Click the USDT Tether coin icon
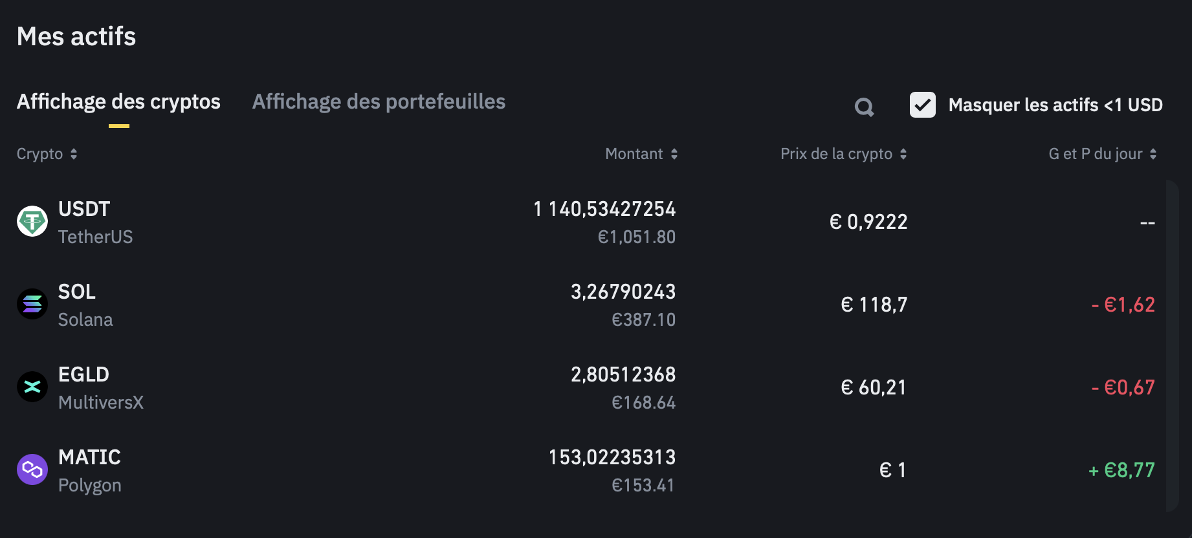Screen dimensions: 1192x538 (x=32, y=222)
